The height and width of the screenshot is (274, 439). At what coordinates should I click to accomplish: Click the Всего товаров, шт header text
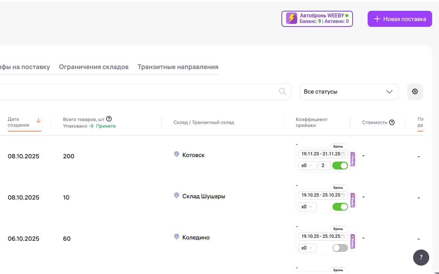(x=84, y=119)
